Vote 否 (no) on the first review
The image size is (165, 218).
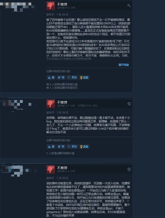pyautogui.click(x=61, y=78)
